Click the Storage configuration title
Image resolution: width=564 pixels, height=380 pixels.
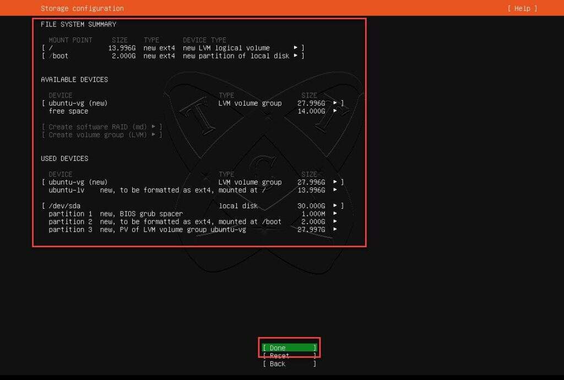82,8
